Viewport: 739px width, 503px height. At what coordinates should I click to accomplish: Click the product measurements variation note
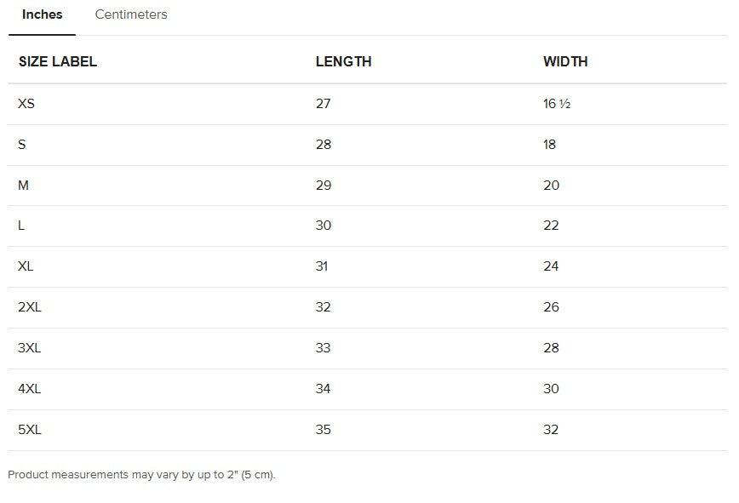(141, 475)
